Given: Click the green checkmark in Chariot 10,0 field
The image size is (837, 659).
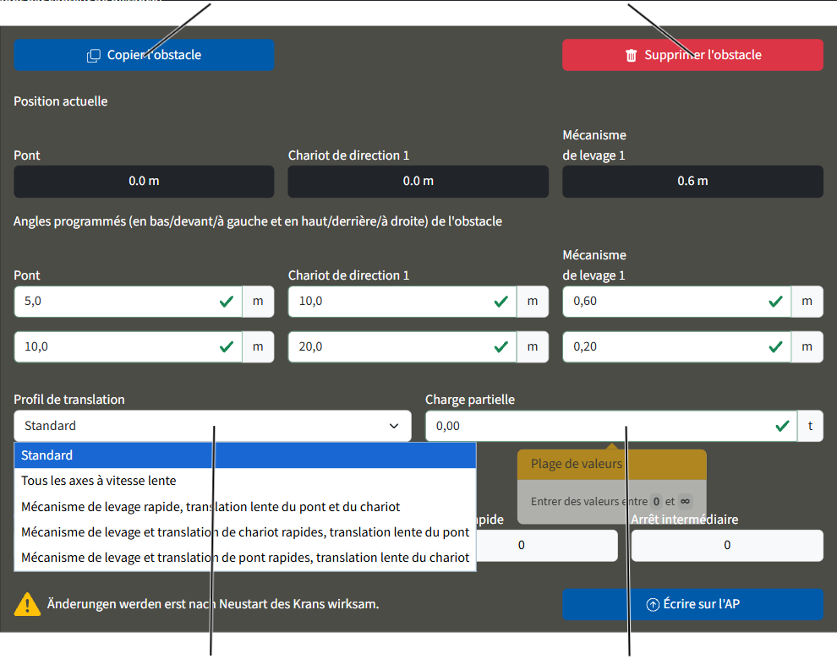Looking at the screenshot, I should (501, 302).
